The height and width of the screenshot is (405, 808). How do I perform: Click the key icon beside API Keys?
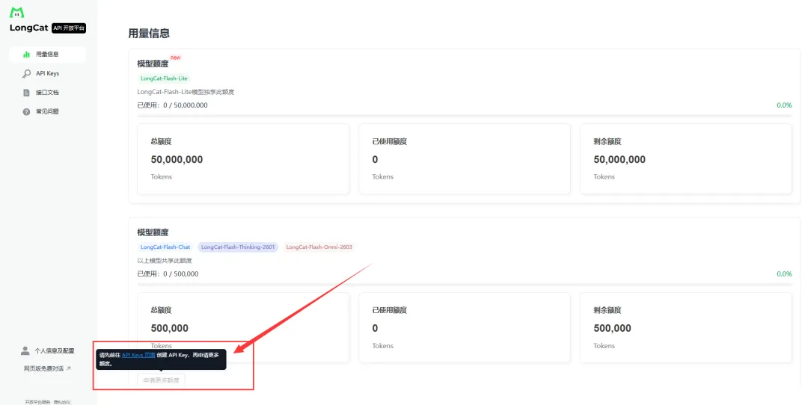pyautogui.click(x=26, y=73)
